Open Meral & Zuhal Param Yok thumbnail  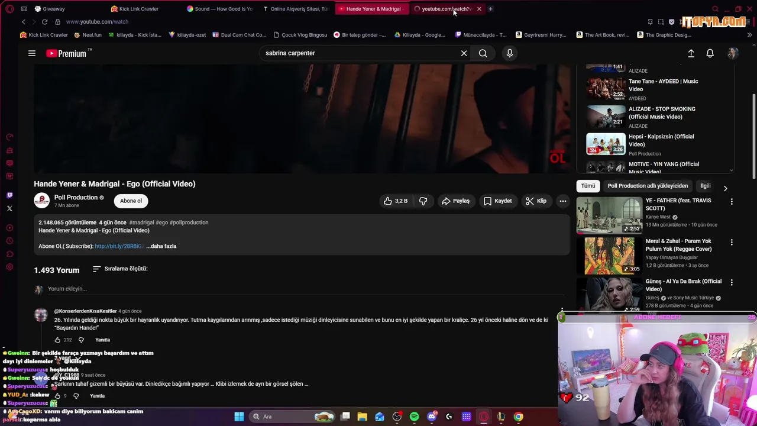609,256
